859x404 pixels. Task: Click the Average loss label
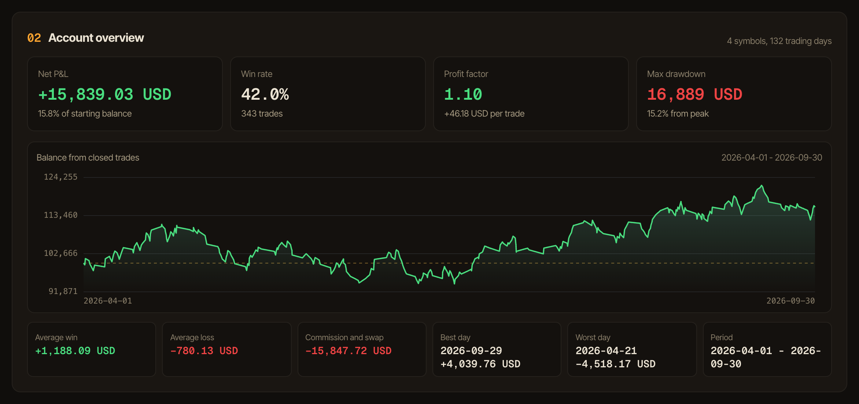click(x=192, y=338)
